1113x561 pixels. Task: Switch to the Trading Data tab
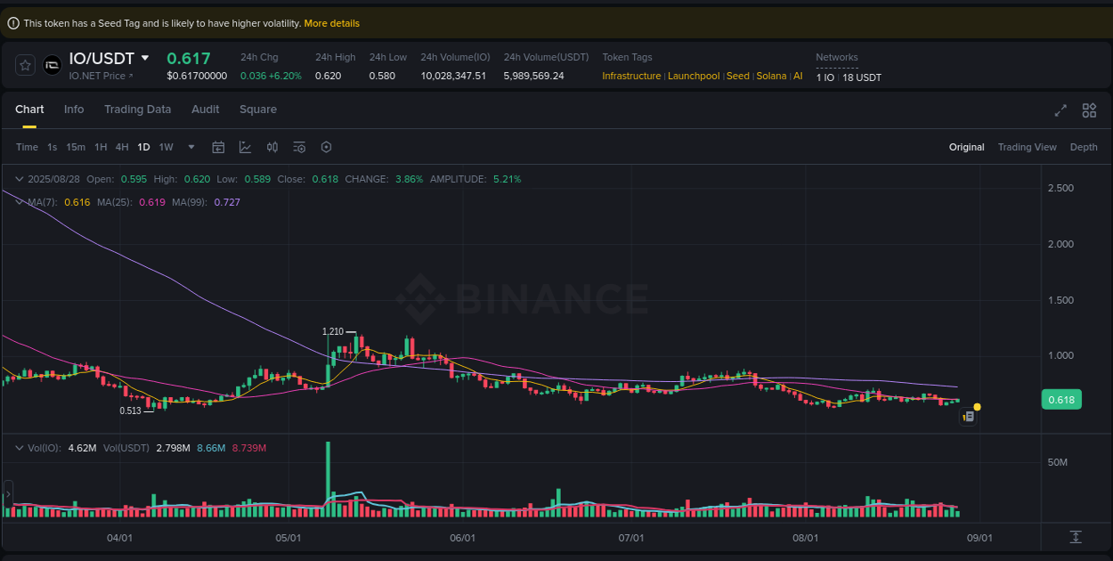click(137, 109)
